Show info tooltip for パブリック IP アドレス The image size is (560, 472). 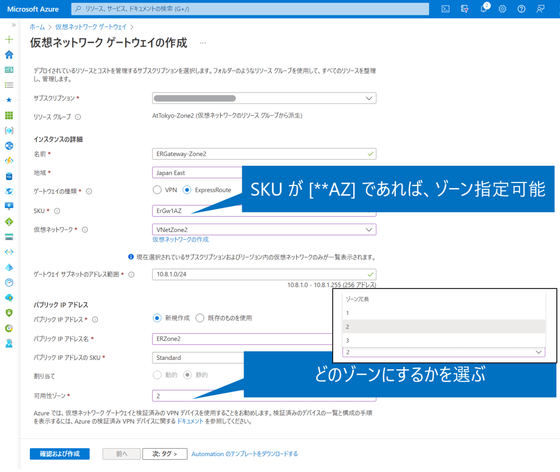[95, 320]
